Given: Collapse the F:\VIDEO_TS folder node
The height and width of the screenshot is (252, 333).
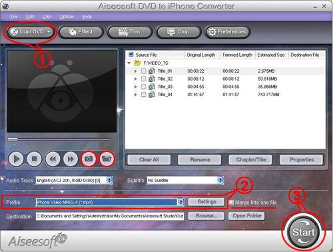Looking at the screenshot, I should [x=129, y=63].
